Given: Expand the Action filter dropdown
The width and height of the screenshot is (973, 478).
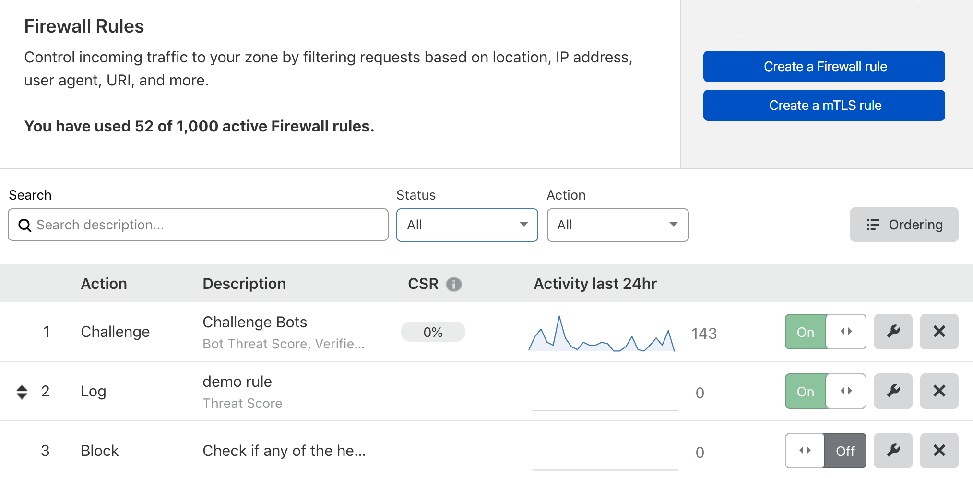Looking at the screenshot, I should click(x=617, y=225).
